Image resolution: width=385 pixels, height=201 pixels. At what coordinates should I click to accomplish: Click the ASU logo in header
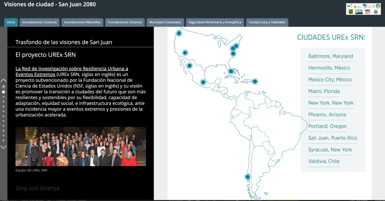[x=367, y=12]
